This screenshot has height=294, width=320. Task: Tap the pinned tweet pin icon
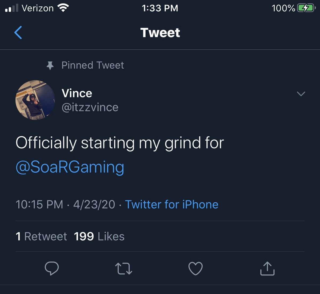(x=50, y=65)
